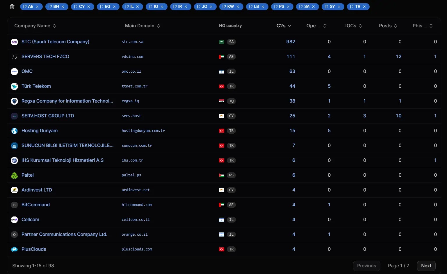Remove the CY country filter chip
447x274 pixels.
[x=89, y=7]
